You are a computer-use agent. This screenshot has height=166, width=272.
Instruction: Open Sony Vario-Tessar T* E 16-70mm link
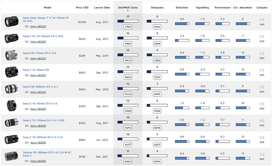(46, 20)
